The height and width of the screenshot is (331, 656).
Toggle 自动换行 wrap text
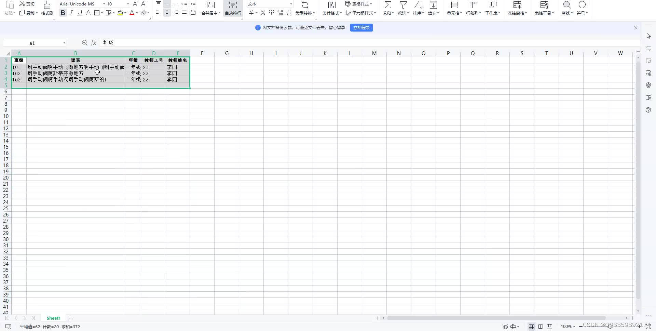coord(233,8)
